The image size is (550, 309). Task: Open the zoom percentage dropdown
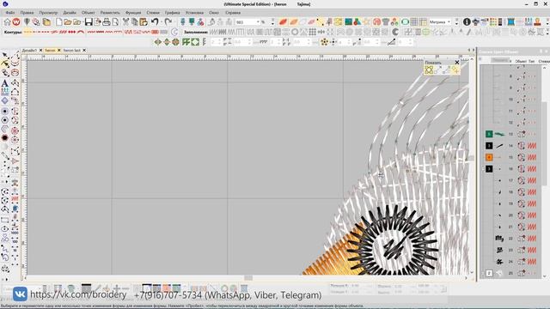[258, 22]
